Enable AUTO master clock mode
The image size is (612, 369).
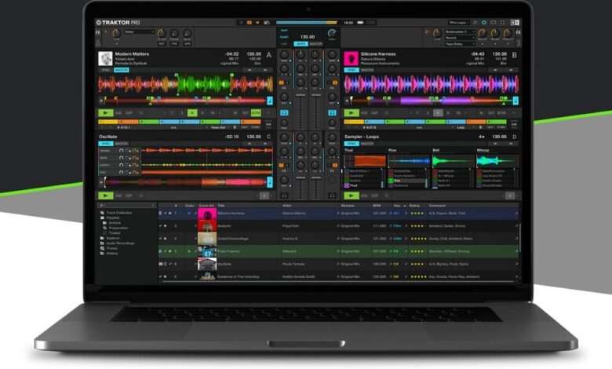point(301,44)
